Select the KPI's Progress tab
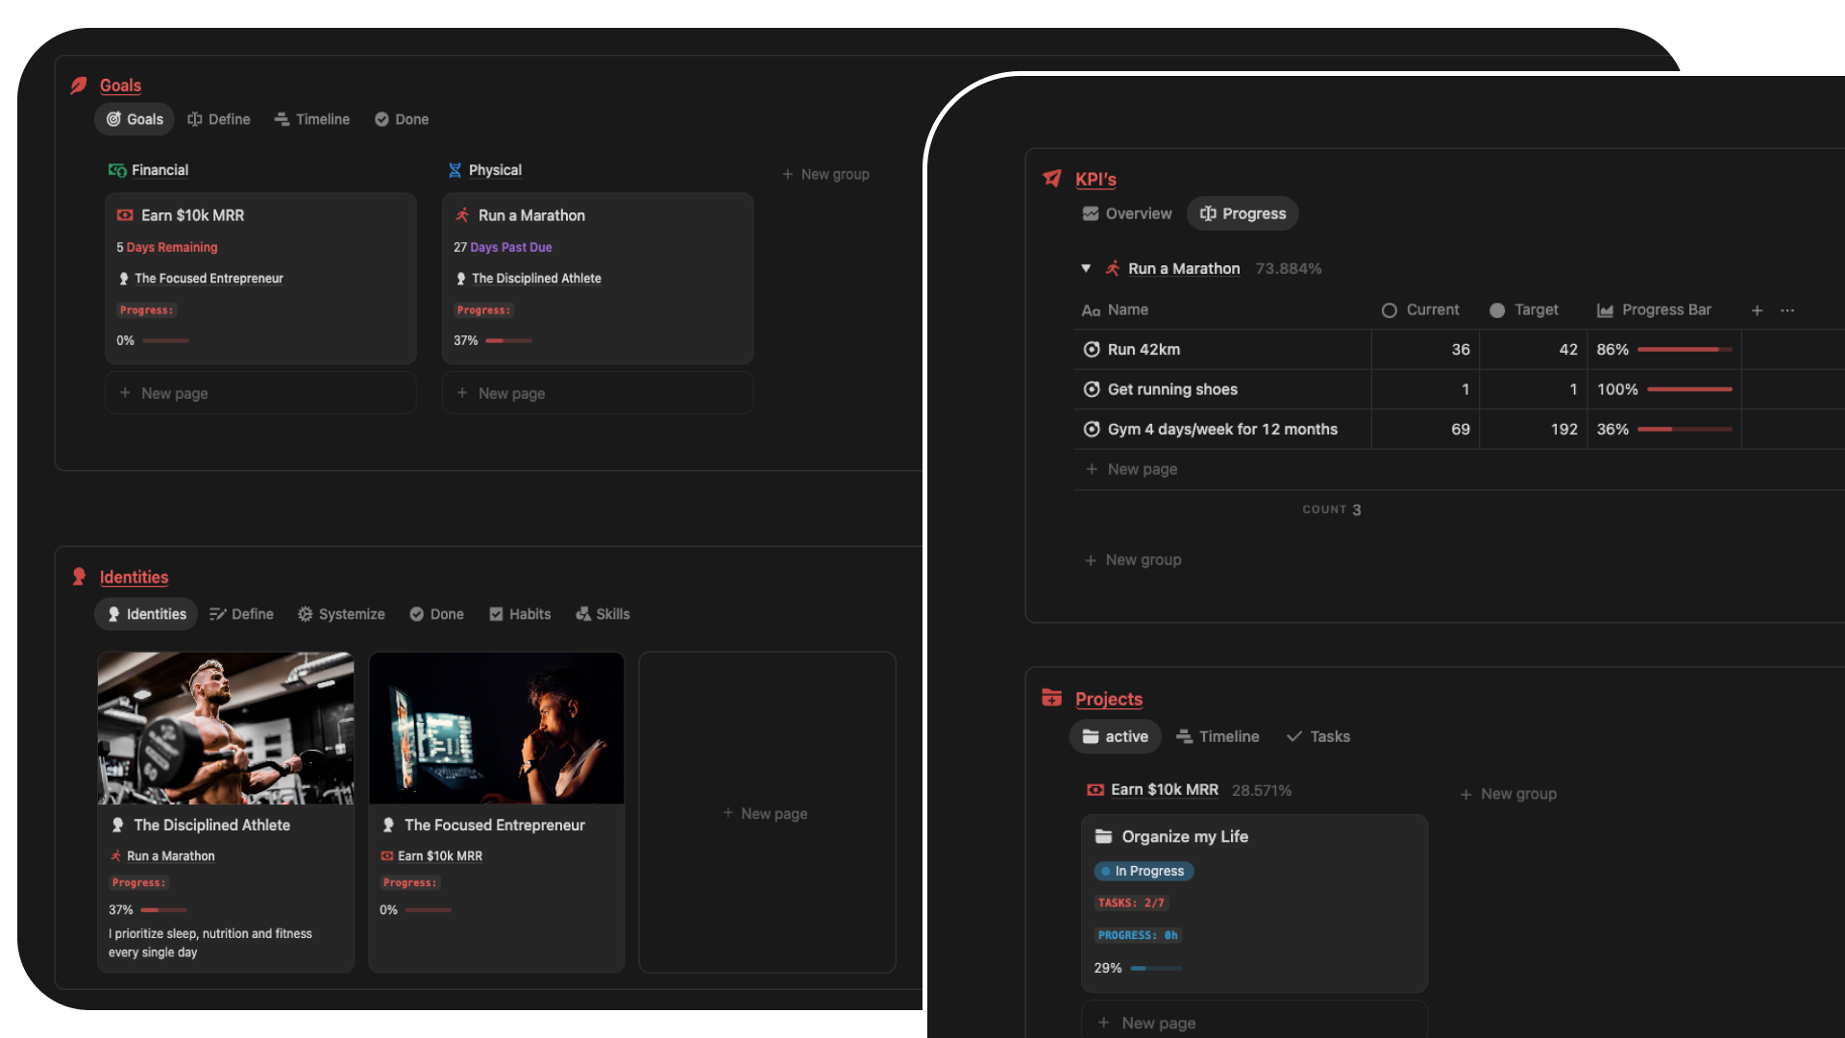 (x=1242, y=213)
